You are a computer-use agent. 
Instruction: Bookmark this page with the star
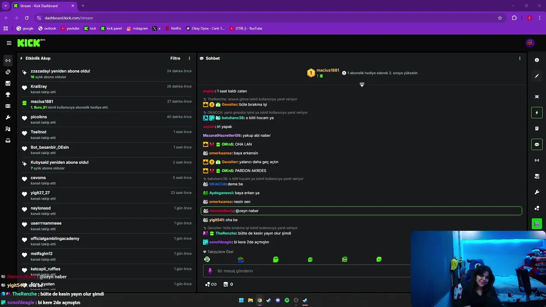coord(500,18)
